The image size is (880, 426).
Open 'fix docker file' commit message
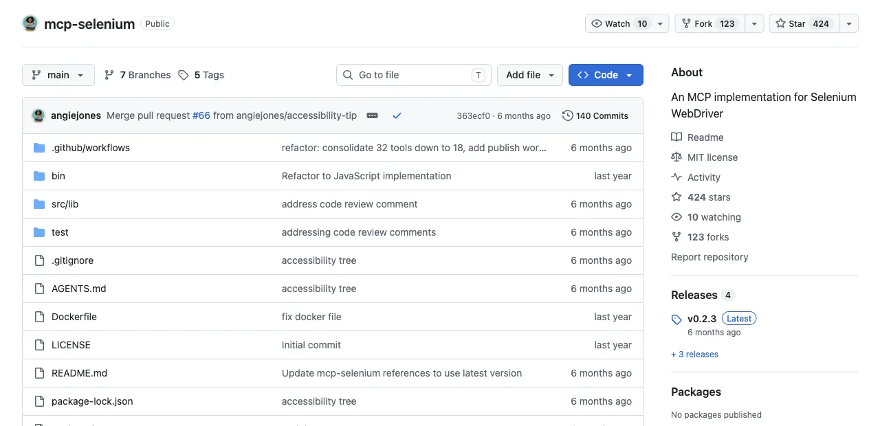point(311,317)
